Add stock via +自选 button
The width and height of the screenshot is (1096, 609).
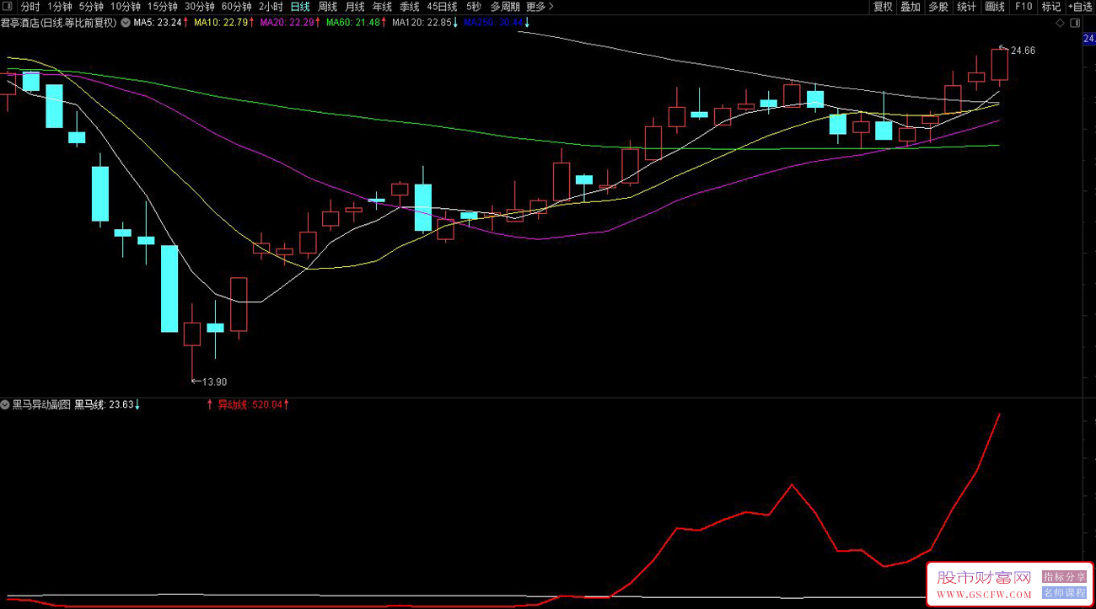click(1080, 7)
